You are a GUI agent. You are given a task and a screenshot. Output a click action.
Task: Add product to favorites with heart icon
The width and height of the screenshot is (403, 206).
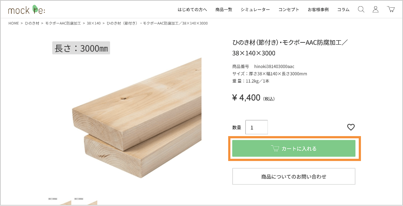coord(351,127)
